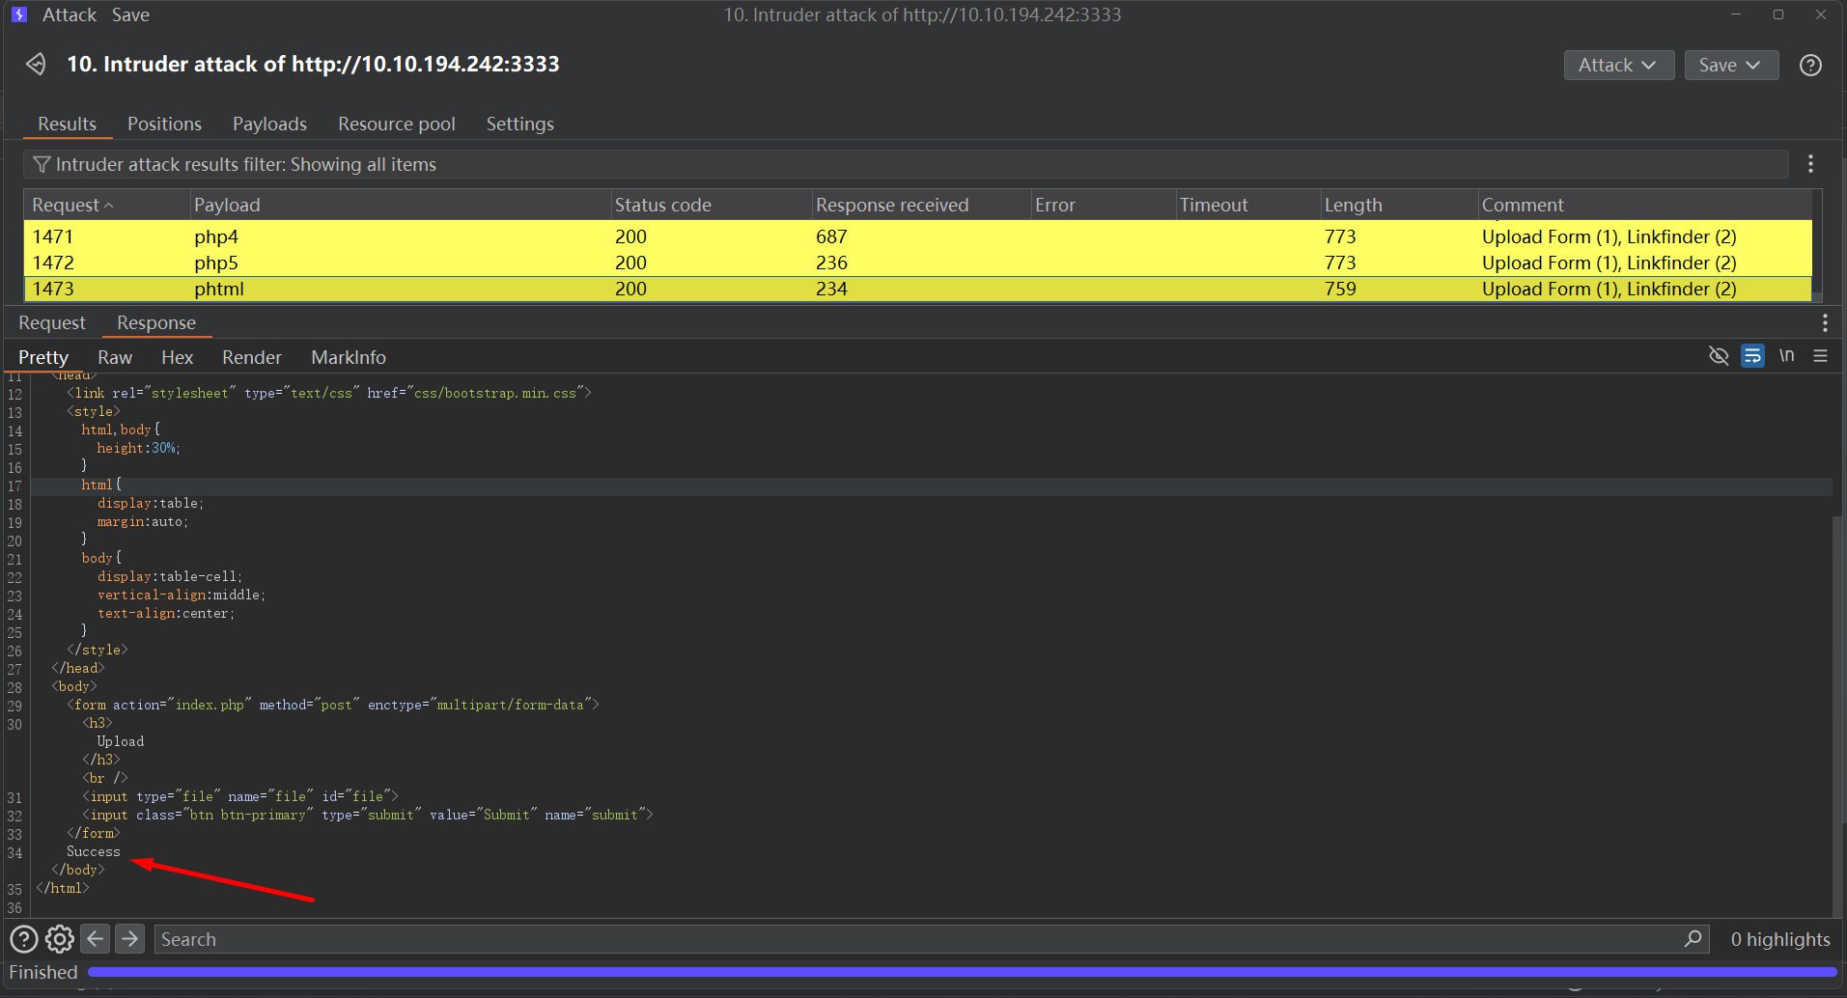Switch to the Results tab

point(67,124)
